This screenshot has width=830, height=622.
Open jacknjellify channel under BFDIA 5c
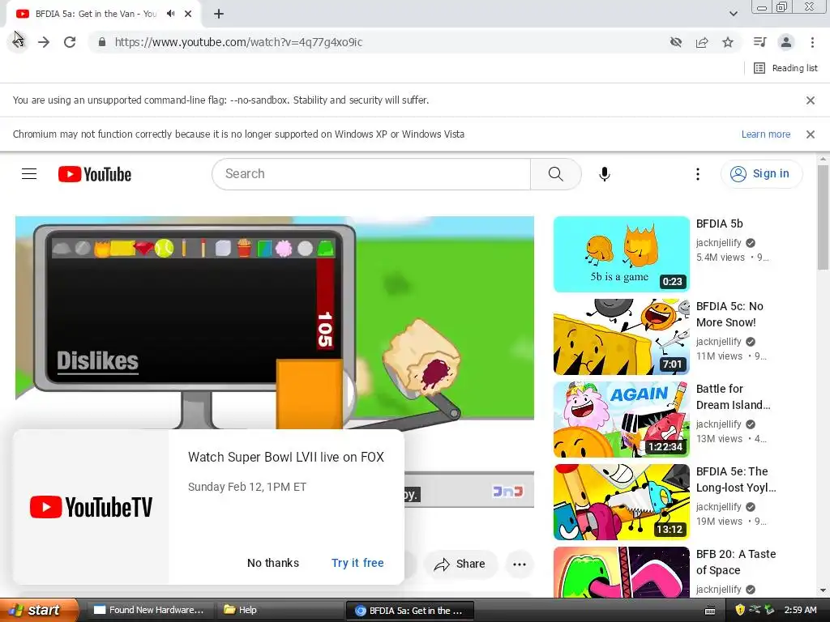pyautogui.click(x=718, y=342)
